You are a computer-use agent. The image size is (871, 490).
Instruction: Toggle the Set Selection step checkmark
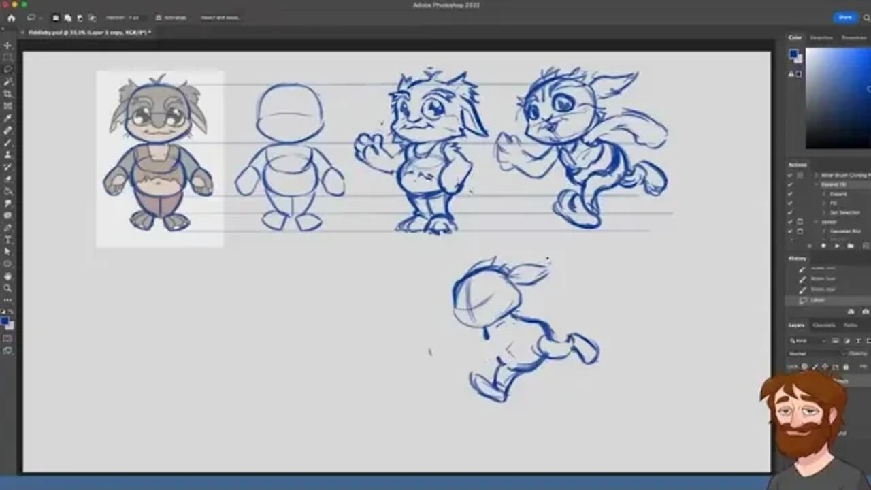point(790,212)
